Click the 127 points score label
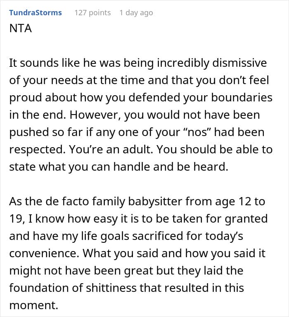 click(x=92, y=13)
